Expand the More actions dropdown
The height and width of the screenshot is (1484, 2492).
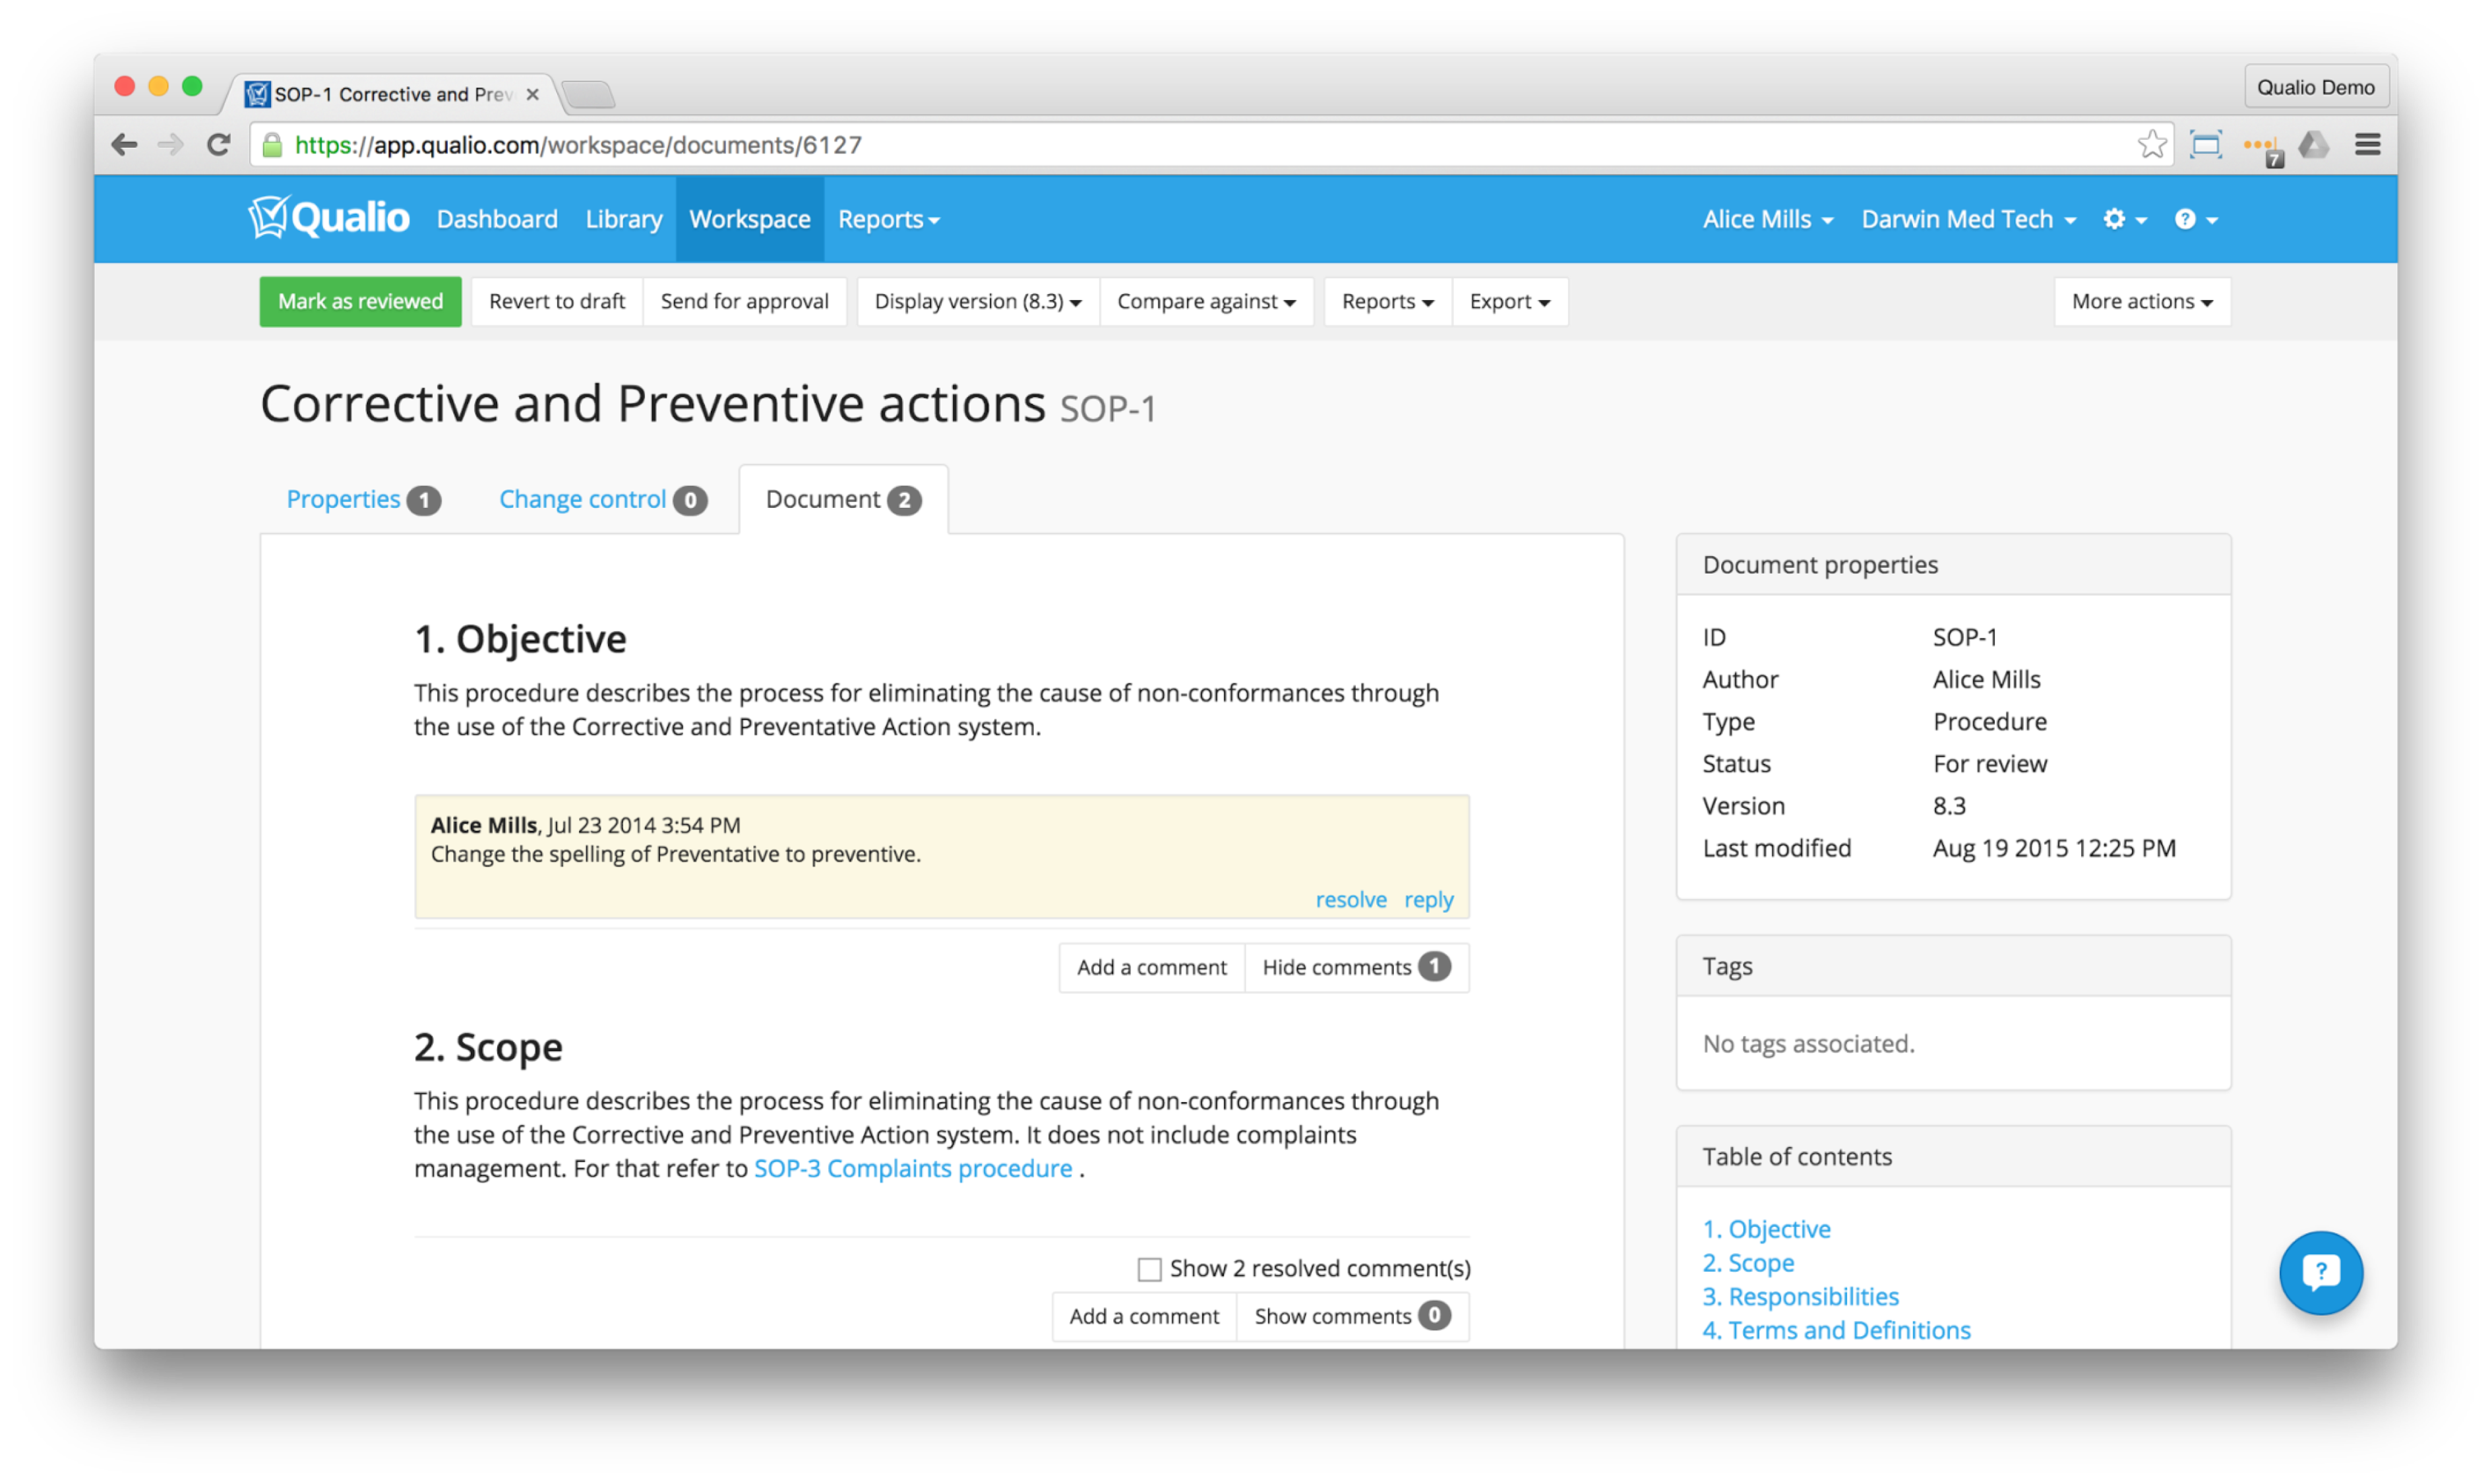pyautogui.click(x=2141, y=301)
